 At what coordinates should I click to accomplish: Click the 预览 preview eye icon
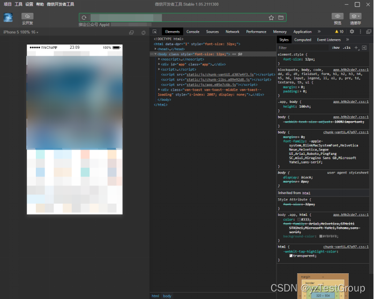pyautogui.click(x=338, y=16)
